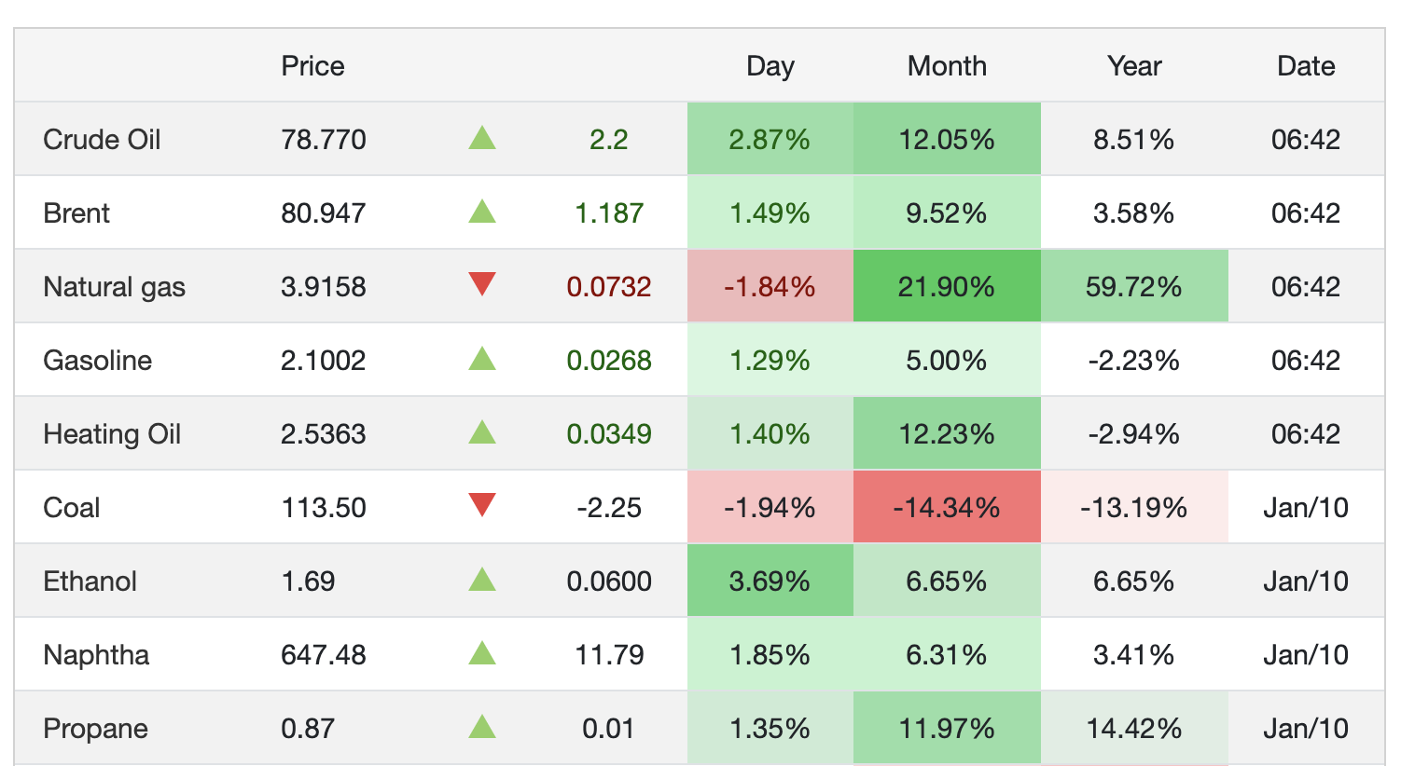Click the red down arrow for Coal
Screen dimensions: 1401x766
point(482,505)
